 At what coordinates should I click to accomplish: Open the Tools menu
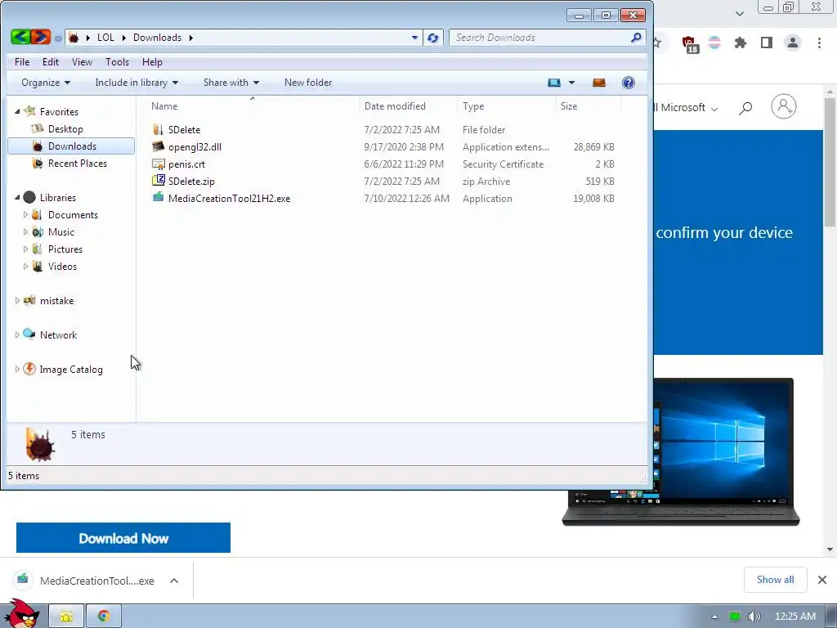coord(117,62)
